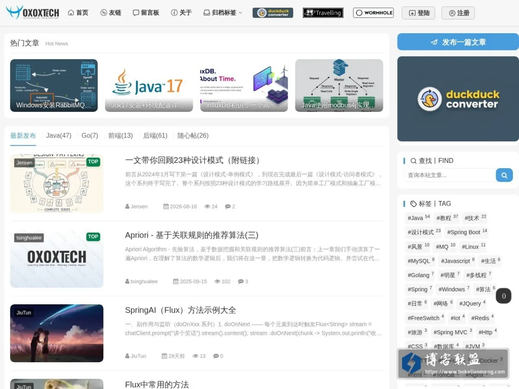Open the OXOXTECH site logo
519x389 pixels.
(32, 13)
